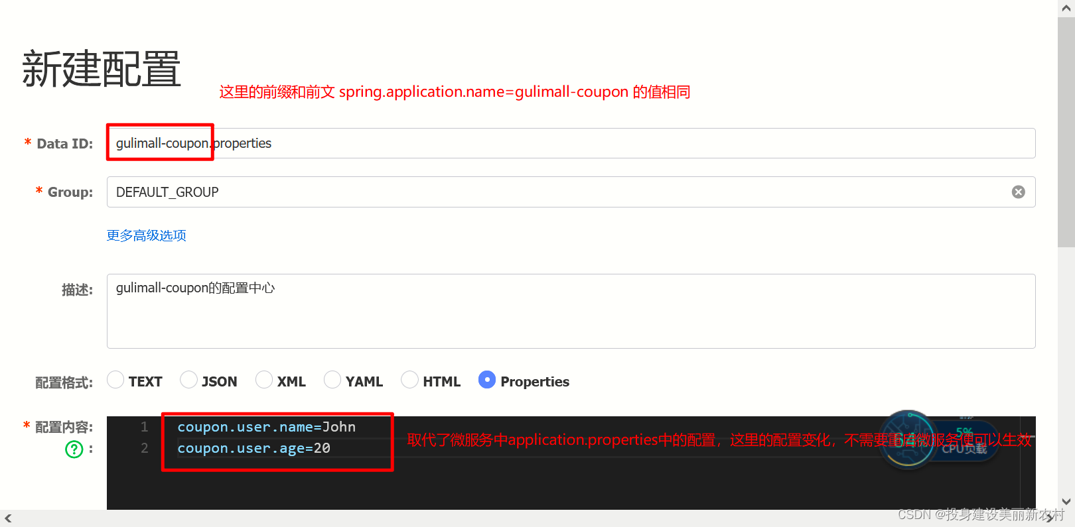Expand 更多高级选项 advanced options link
Image resolution: width=1075 pixels, height=527 pixels.
[147, 235]
